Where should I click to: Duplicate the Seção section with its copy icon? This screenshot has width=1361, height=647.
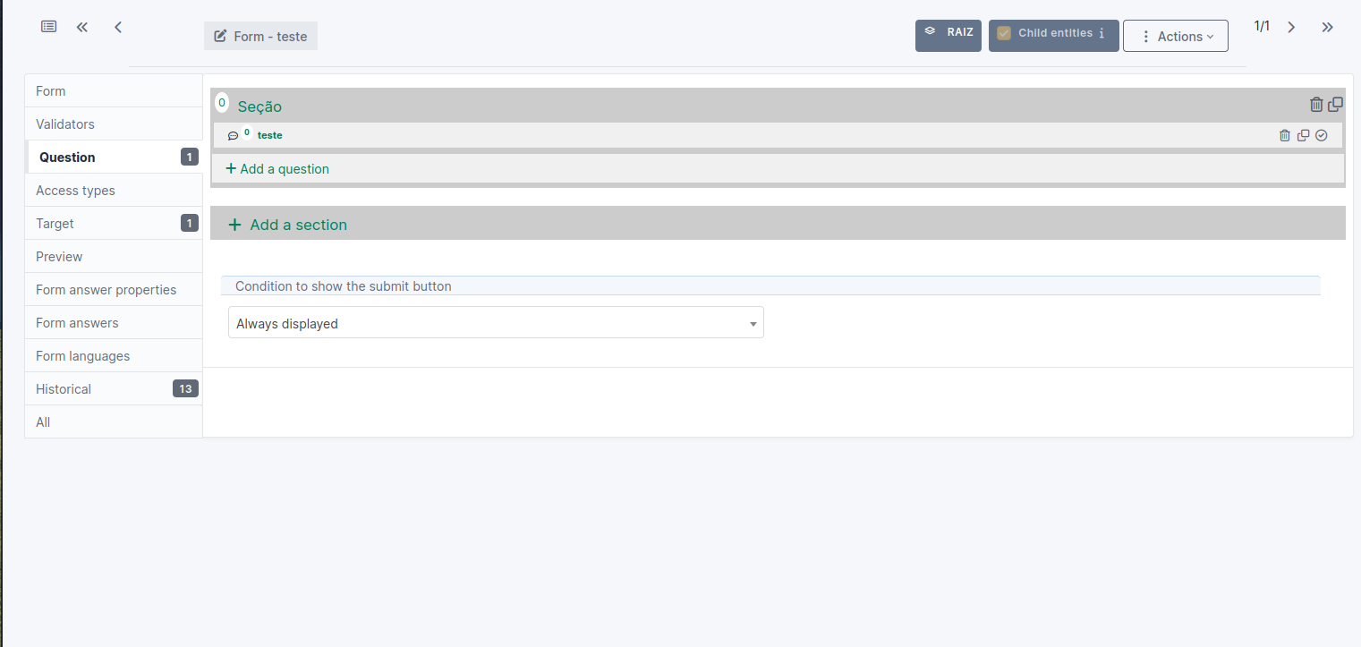[1335, 103]
